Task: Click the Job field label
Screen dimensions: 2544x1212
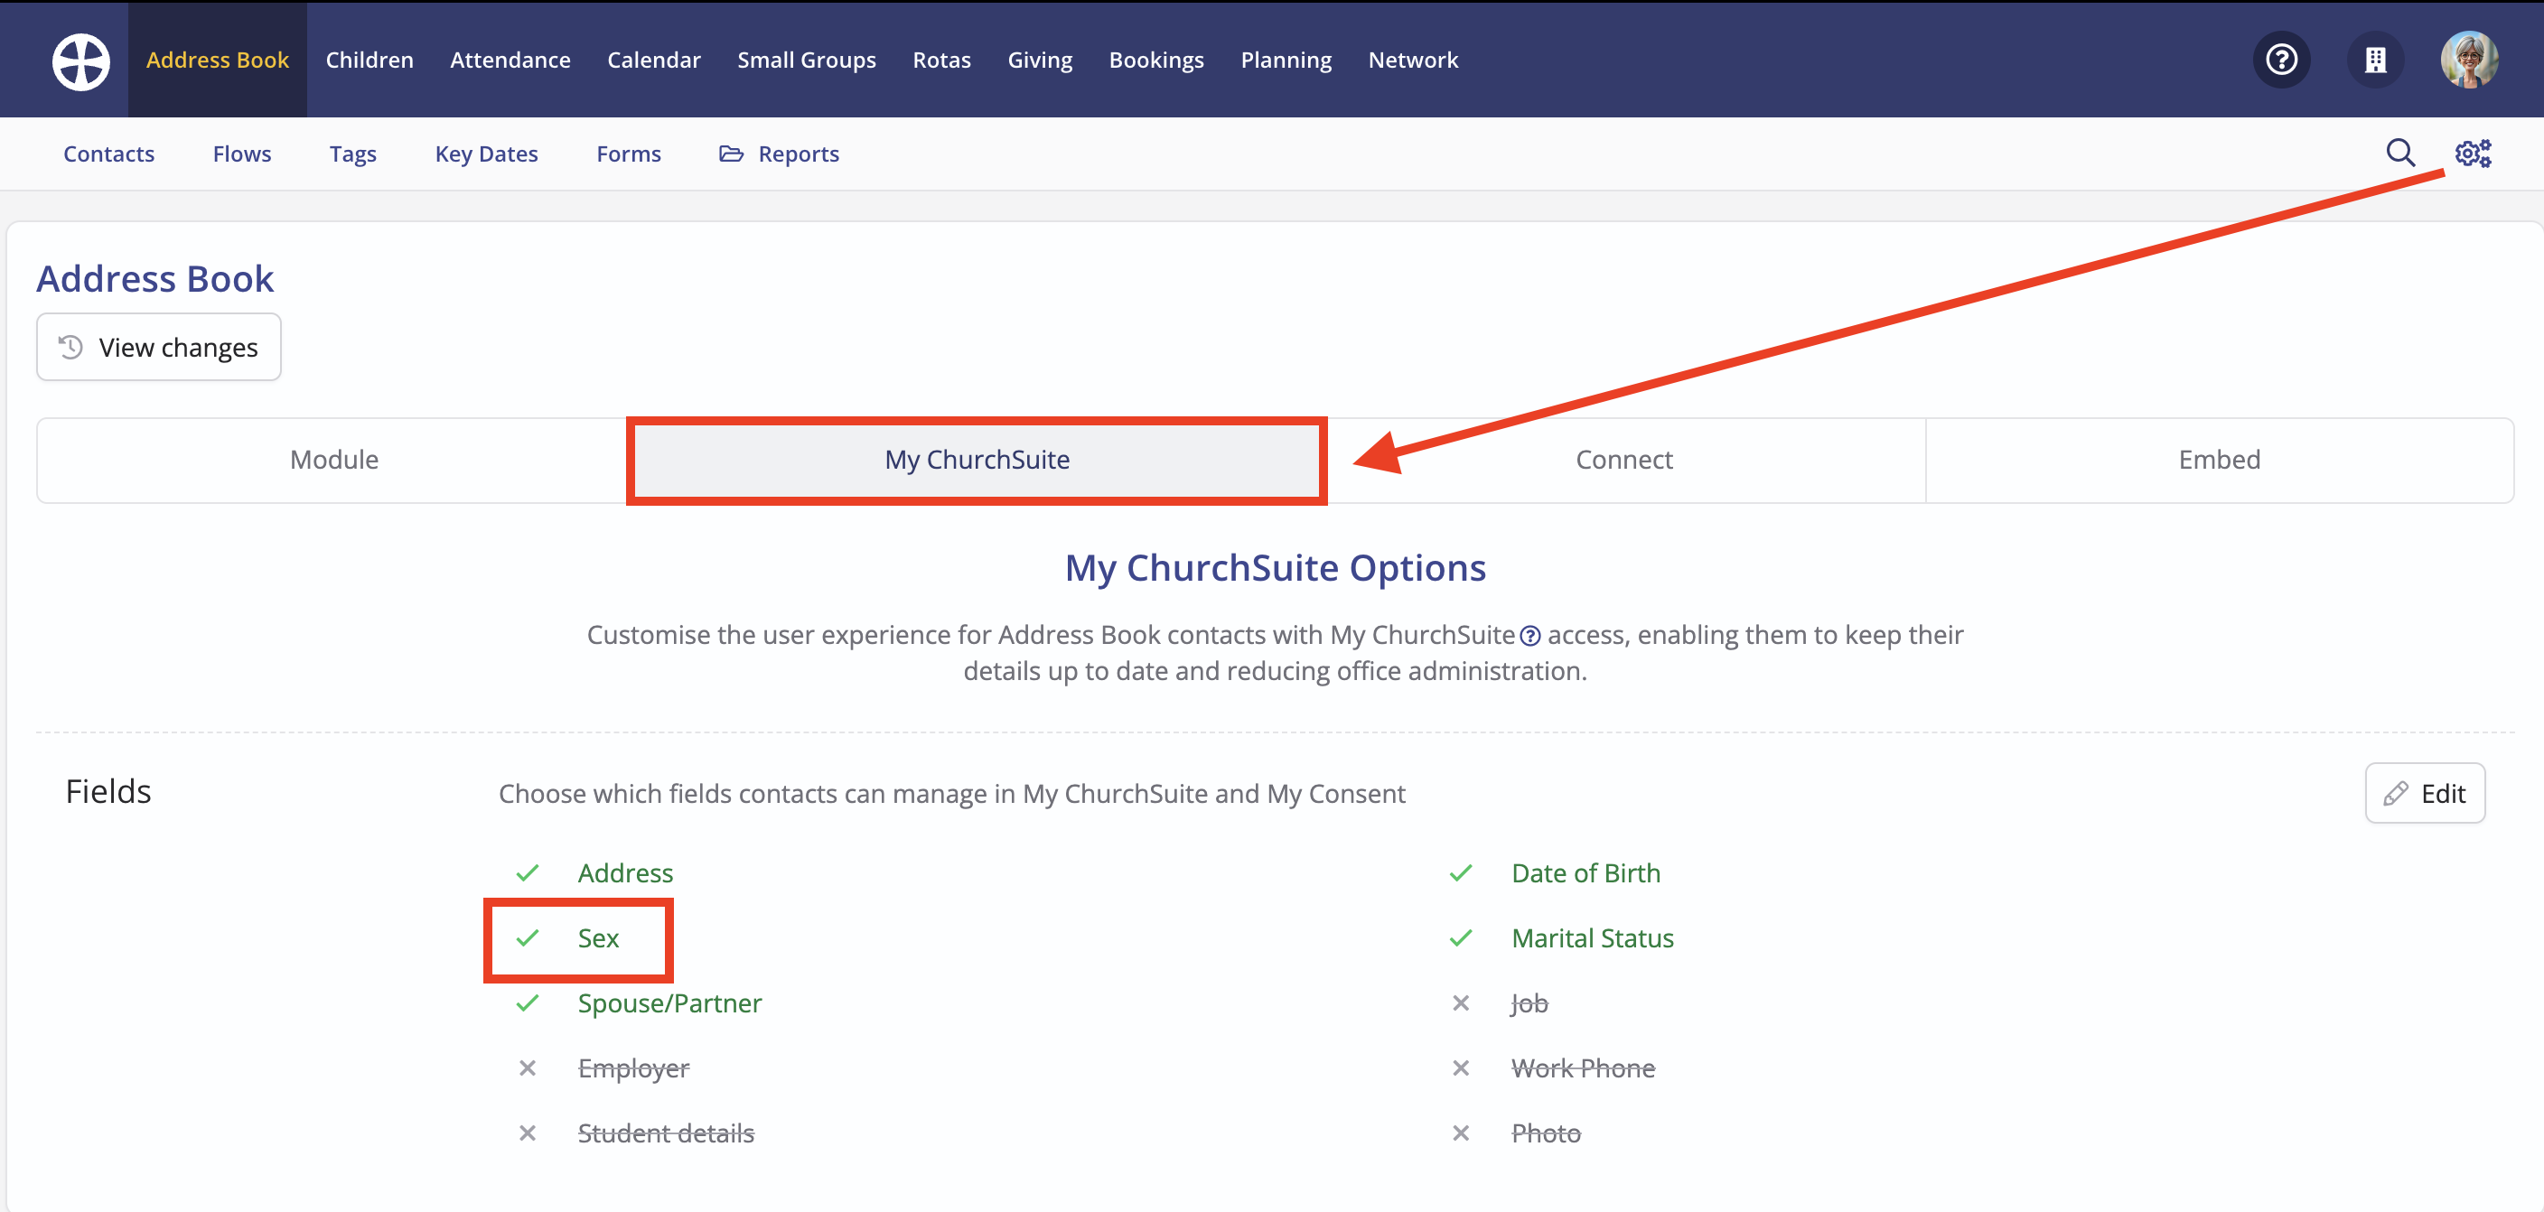Action: coord(1529,1003)
